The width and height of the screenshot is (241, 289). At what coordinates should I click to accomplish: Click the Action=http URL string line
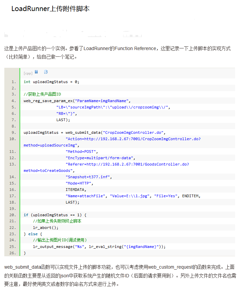133,139
